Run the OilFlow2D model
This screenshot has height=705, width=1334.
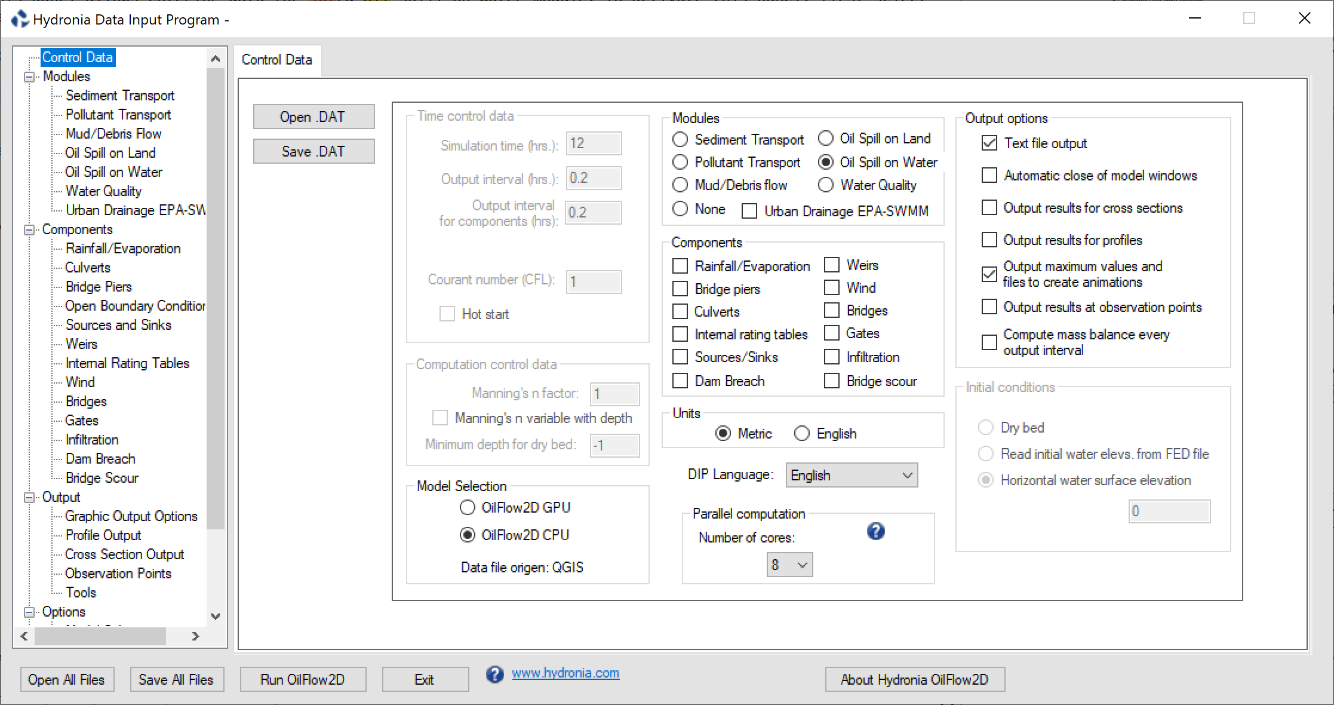pos(303,679)
